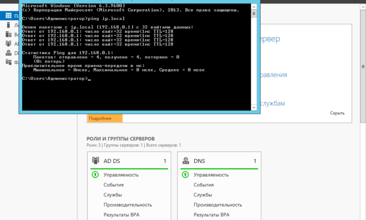
Task: Open the All Servers sidebar icon
Action: click(8, 35)
